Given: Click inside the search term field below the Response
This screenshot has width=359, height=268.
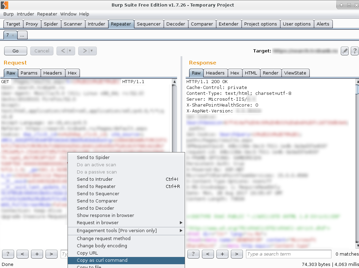Looking at the screenshot, I should pos(288,254).
